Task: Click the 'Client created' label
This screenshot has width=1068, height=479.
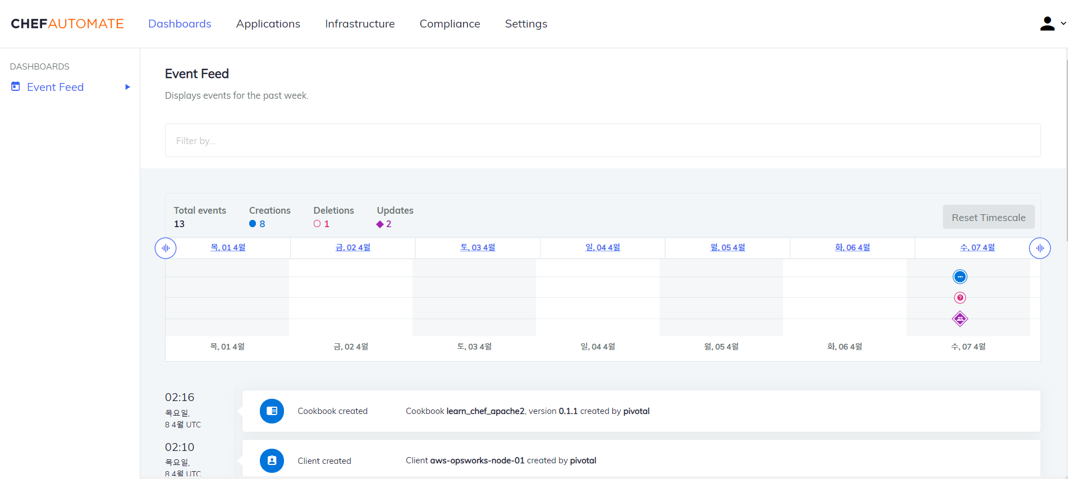Action: 324,461
